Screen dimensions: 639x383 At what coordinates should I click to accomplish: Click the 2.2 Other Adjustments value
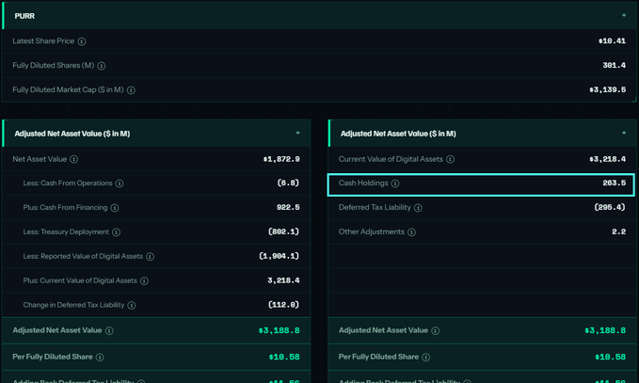pyautogui.click(x=618, y=231)
